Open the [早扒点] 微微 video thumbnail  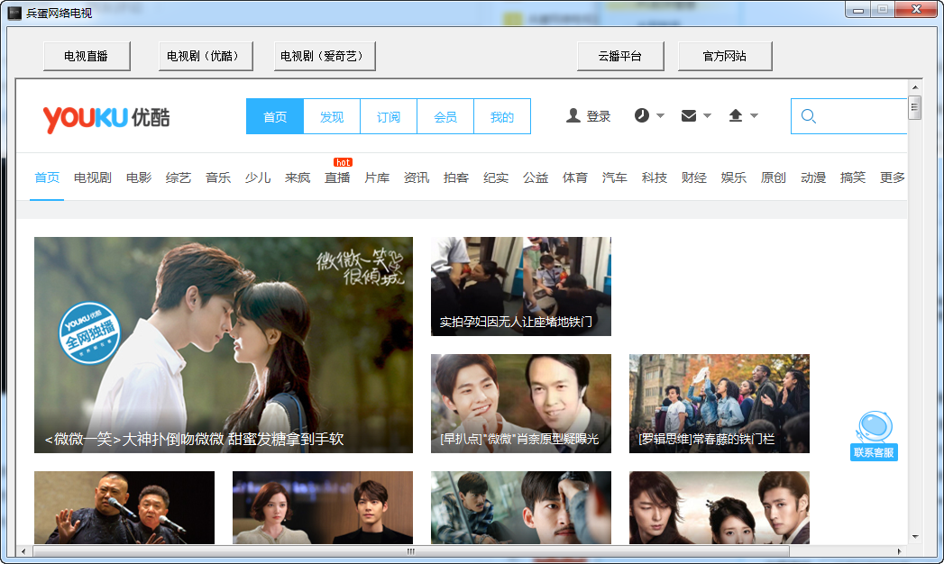(521, 404)
